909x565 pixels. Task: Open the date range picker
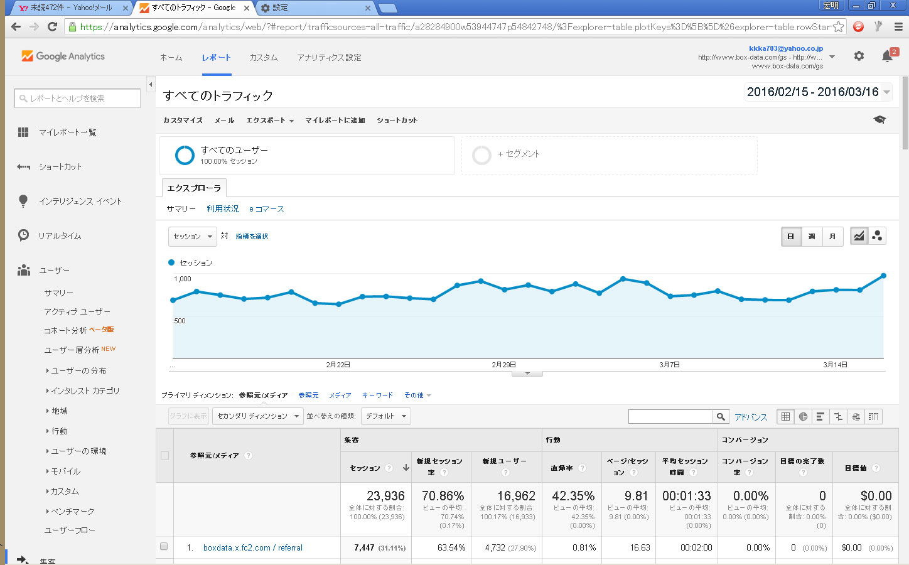(x=818, y=92)
